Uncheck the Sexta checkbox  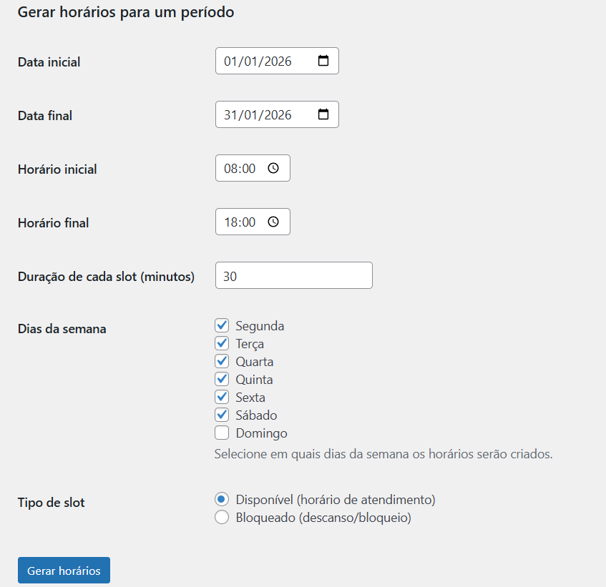(222, 398)
